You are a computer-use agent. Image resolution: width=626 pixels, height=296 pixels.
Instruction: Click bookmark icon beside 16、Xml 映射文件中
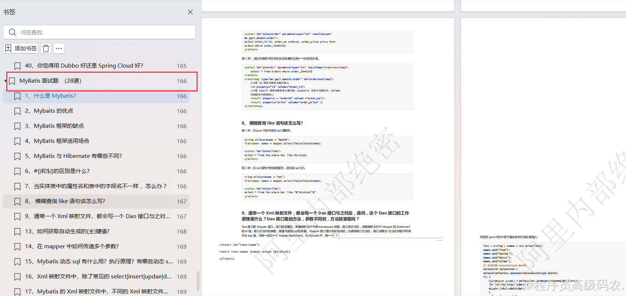pyautogui.click(x=17, y=277)
